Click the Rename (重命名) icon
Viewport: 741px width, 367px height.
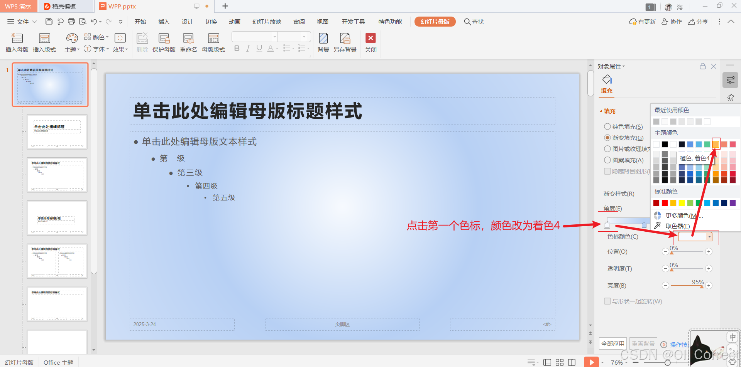188,38
